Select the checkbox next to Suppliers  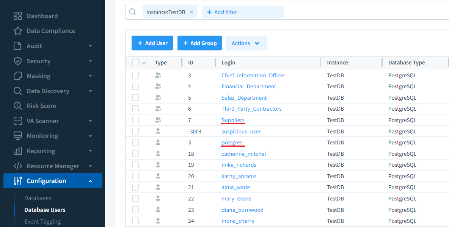pos(135,120)
